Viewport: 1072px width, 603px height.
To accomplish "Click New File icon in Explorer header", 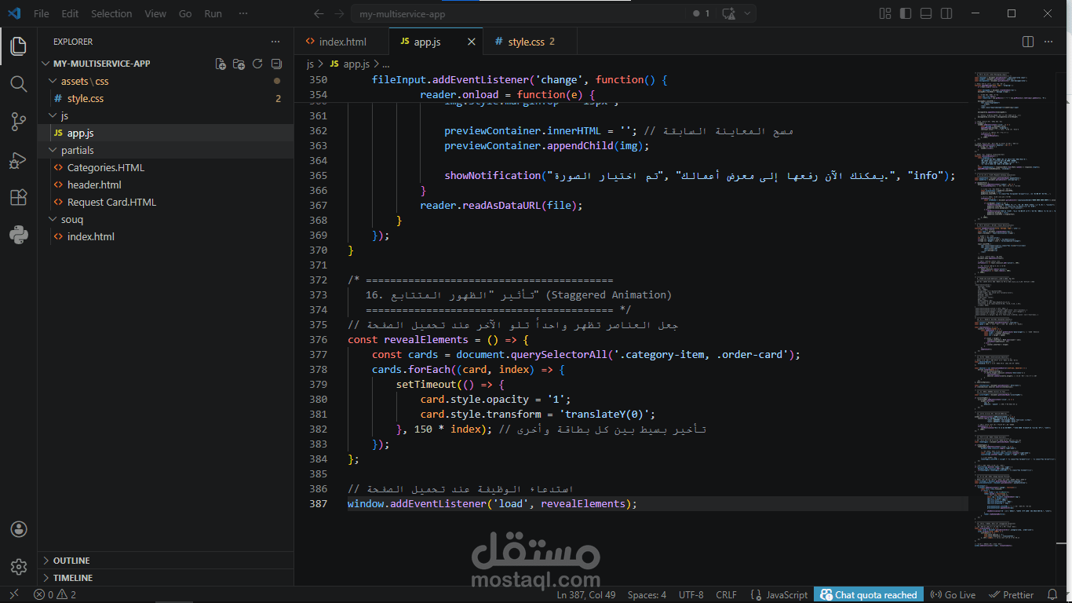I will [x=221, y=64].
